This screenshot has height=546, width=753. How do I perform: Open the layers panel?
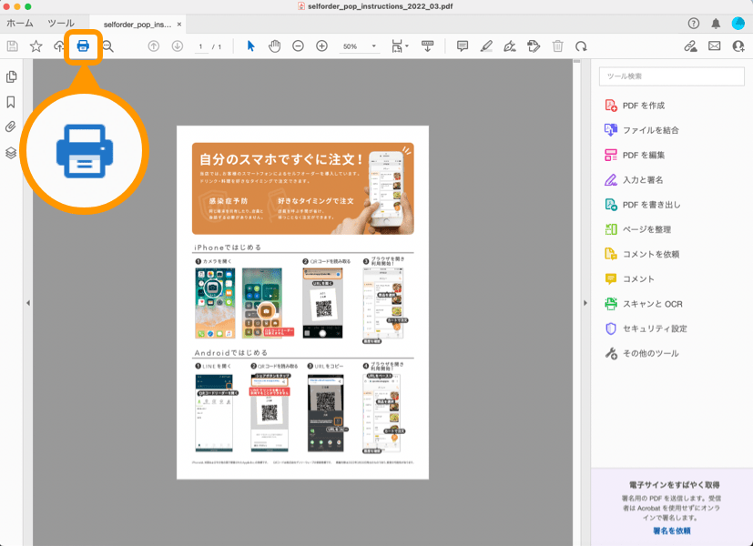[11, 153]
